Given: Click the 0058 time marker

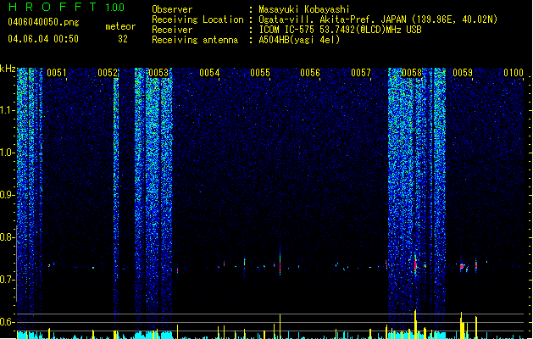Looking at the screenshot, I should [412, 73].
